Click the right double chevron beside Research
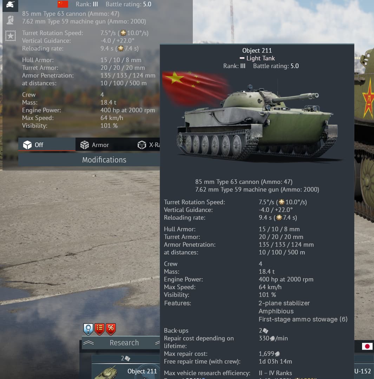The width and height of the screenshot is (374, 379). click(157, 343)
